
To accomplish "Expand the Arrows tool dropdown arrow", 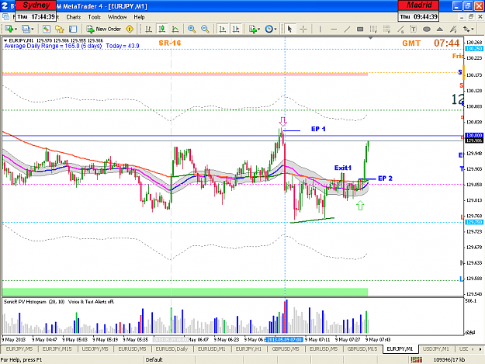I will coord(472,29).
